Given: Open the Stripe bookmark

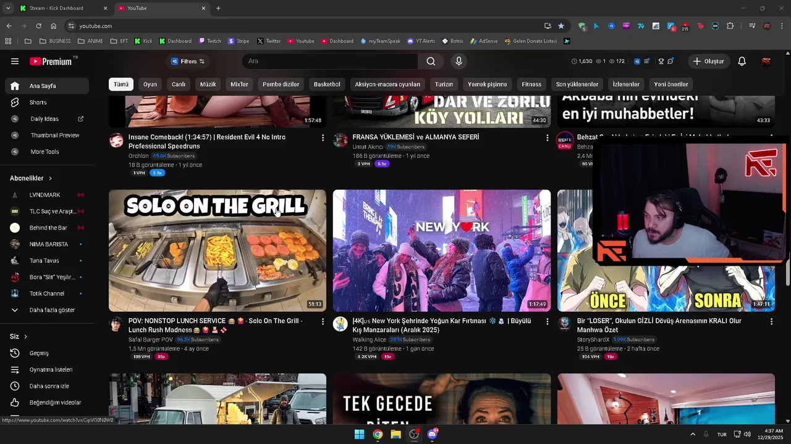Looking at the screenshot, I should point(239,41).
